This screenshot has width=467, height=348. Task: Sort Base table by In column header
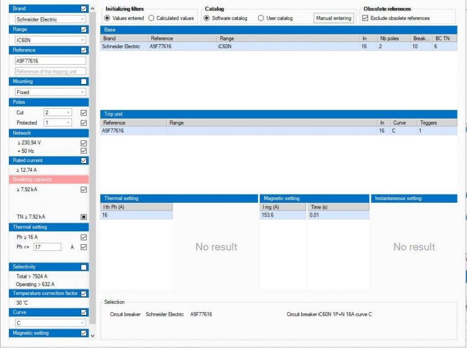tap(369, 39)
